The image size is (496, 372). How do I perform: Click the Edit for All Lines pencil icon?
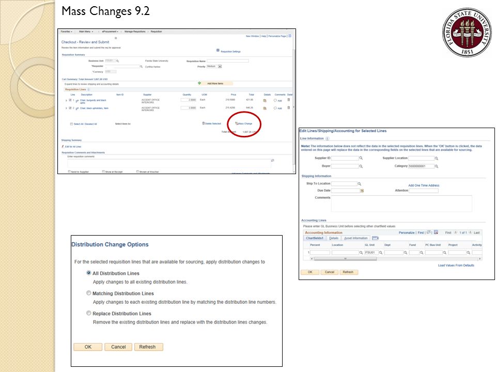[x=63, y=147]
